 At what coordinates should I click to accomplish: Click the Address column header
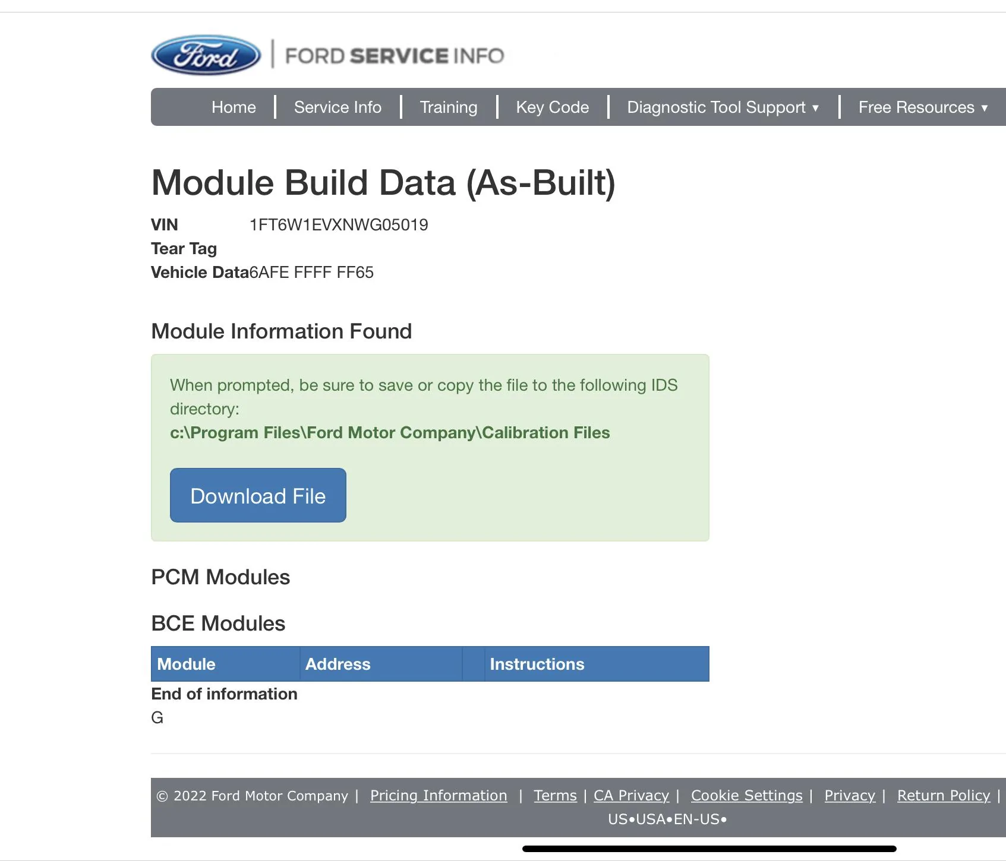tap(338, 664)
